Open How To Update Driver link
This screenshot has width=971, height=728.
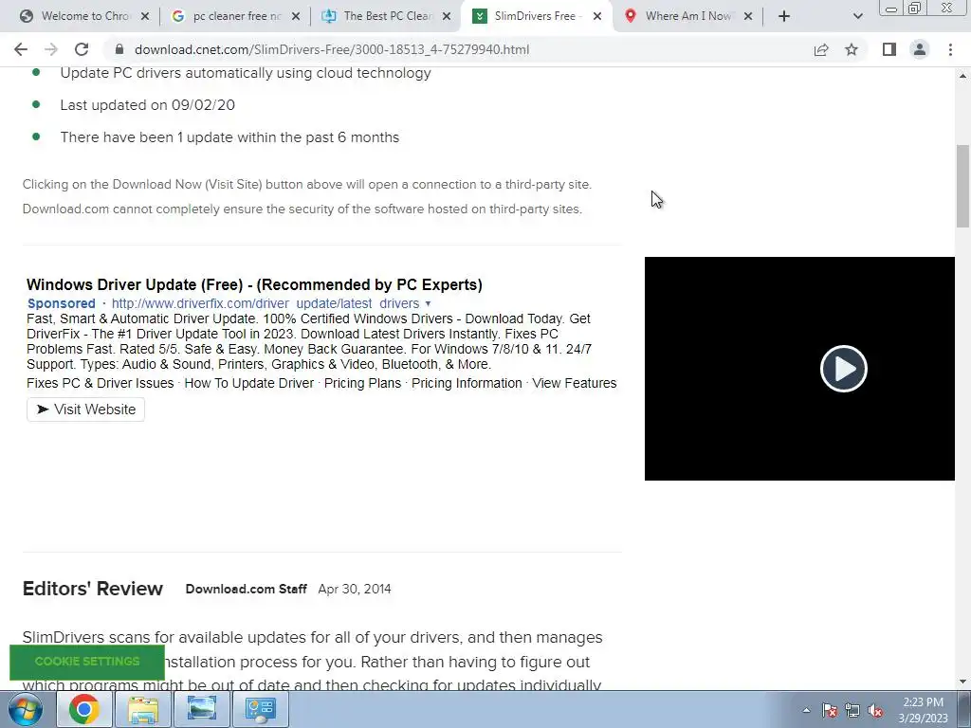(x=249, y=383)
